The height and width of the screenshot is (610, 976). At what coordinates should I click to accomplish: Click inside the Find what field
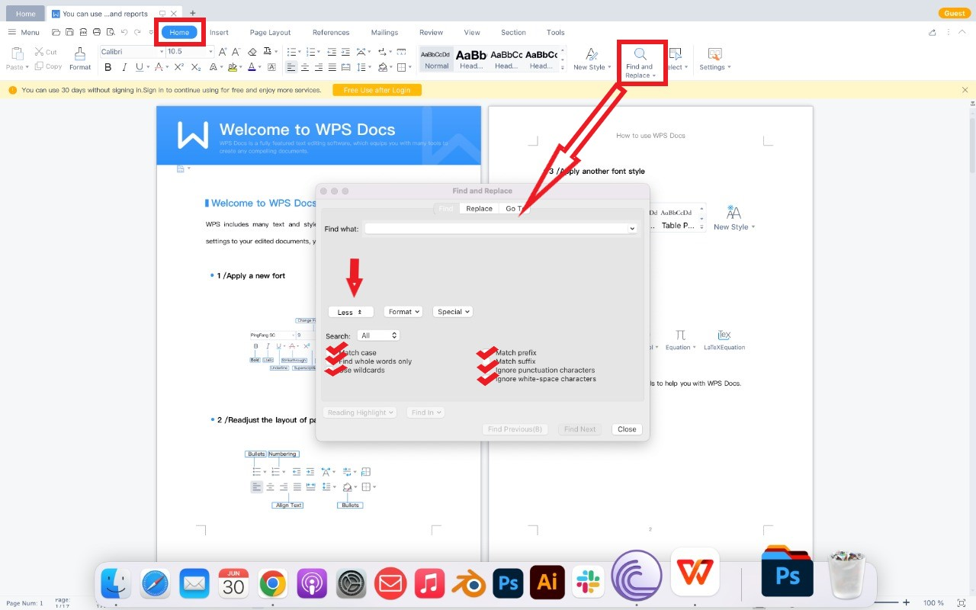point(496,228)
